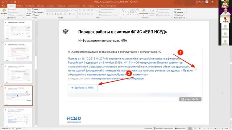Switch to the Анимация ribbon tab
Viewport: 232px width, 130px height.
coord(51,6)
